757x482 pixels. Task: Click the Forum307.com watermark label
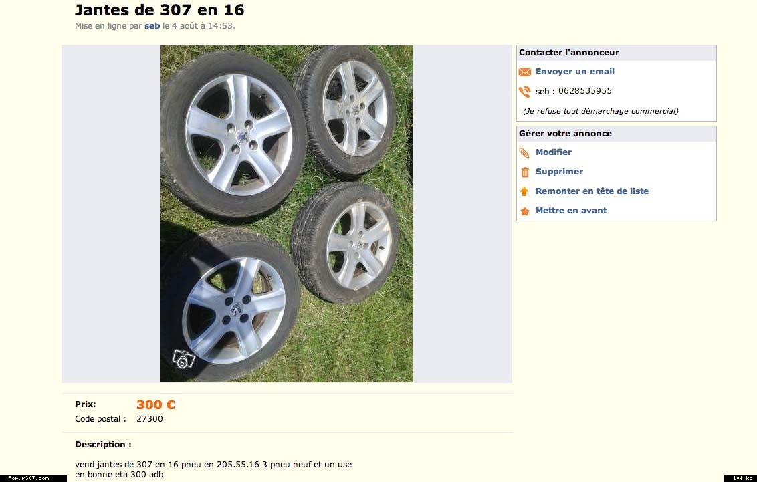click(x=29, y=478)
